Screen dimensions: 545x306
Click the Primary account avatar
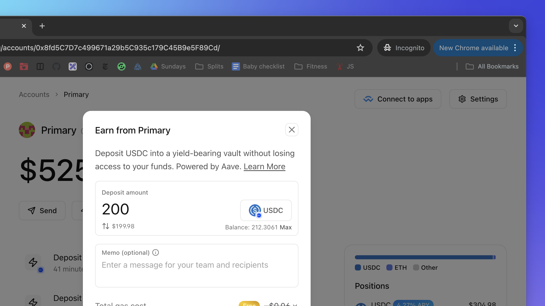[x=27, y=130]
